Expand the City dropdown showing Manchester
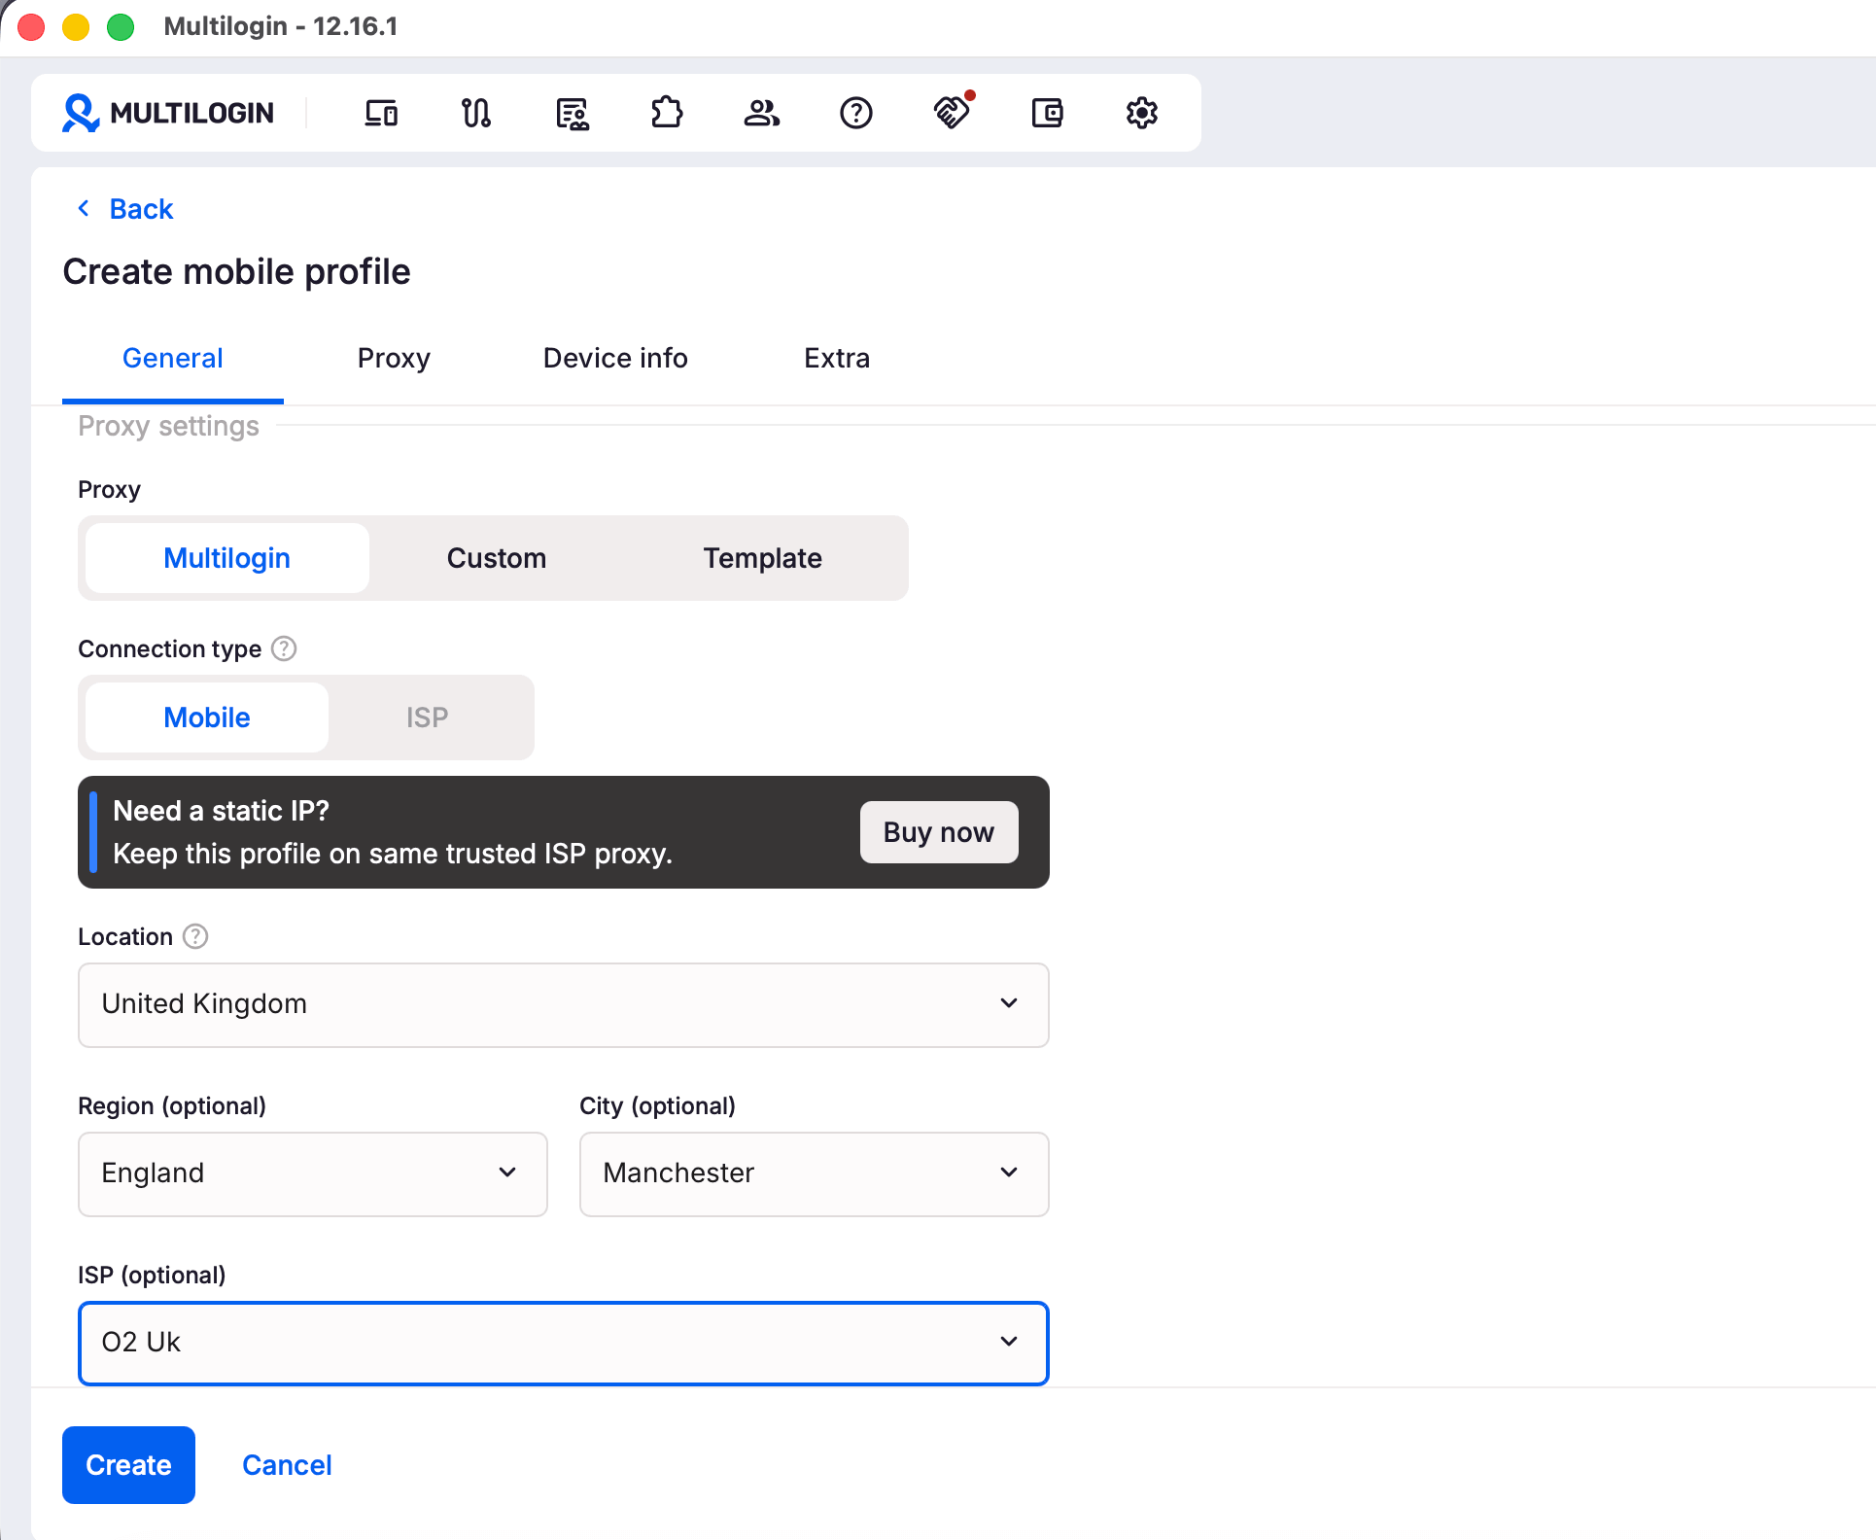The width and height of the screenshot is (1876, 1540). click(815, 1173)
